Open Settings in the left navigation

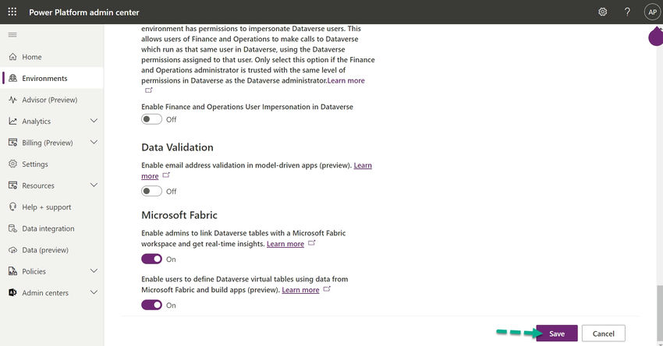[x=34, y=164]
